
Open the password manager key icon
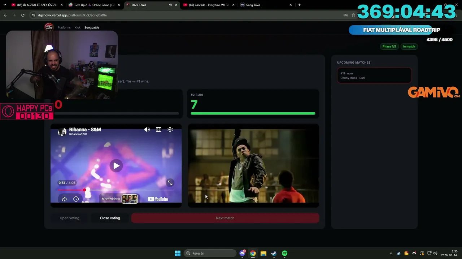[x=345, y=15]
